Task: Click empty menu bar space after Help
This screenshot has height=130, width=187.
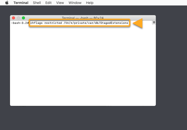Action: coord(140,3)
